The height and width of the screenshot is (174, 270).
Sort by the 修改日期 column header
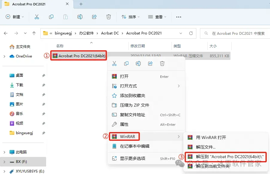(x=138, y=46)
